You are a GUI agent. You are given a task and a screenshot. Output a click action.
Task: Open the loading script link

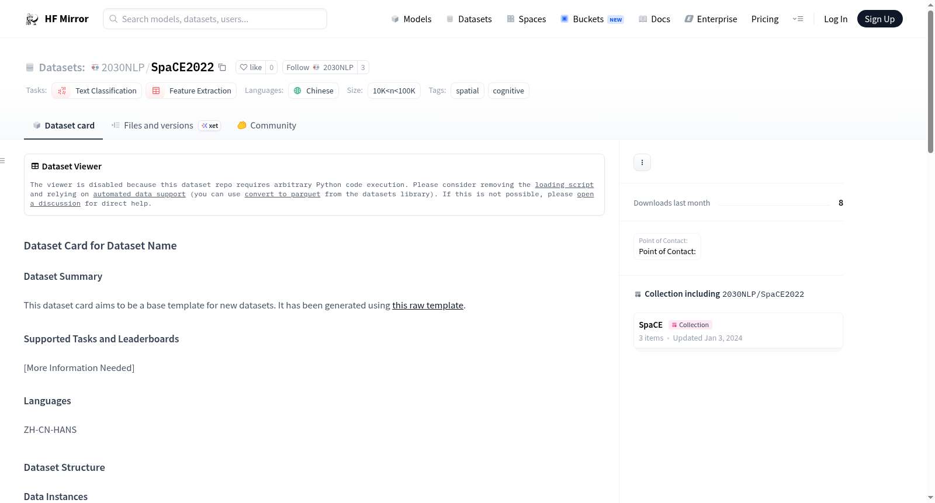(x=564, y=185)
